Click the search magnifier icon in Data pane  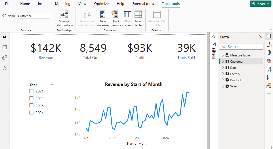(x=224, y=47)
